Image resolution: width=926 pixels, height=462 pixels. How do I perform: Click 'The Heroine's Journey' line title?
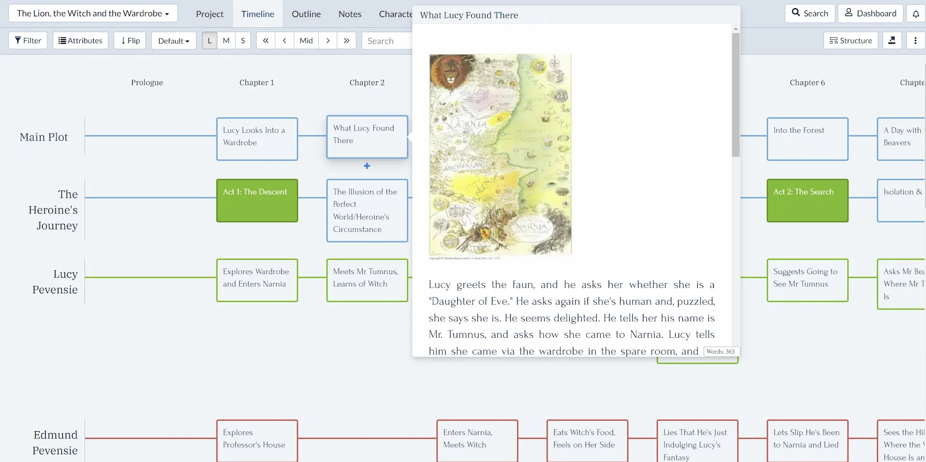coord(53,210)
